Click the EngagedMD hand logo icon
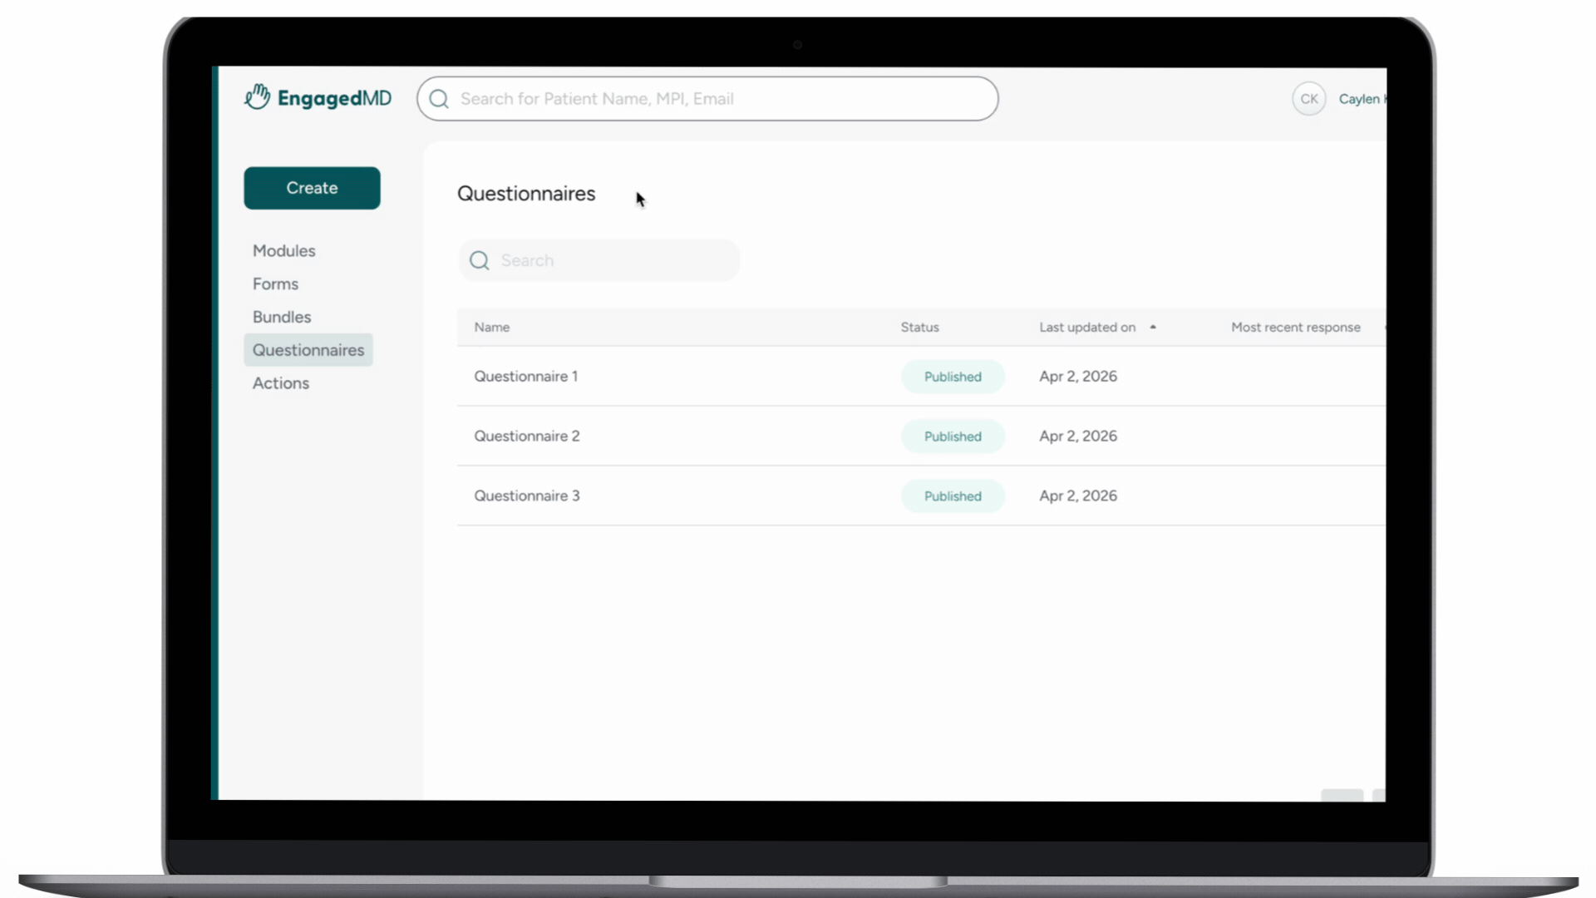The image size is (1596, 898). pyautogui.click(x=257, y=97)
